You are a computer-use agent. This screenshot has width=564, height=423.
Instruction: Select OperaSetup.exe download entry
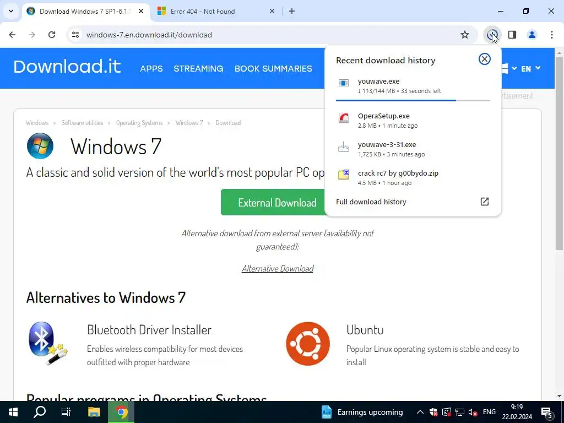tap(413, 121)
